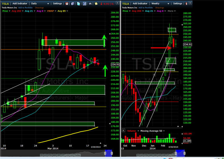Click the TSLA symbol in Weekly chart header

[x=125, y=4]
